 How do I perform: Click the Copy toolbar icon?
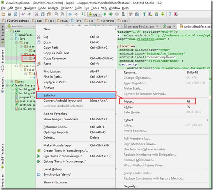(43, 14)
